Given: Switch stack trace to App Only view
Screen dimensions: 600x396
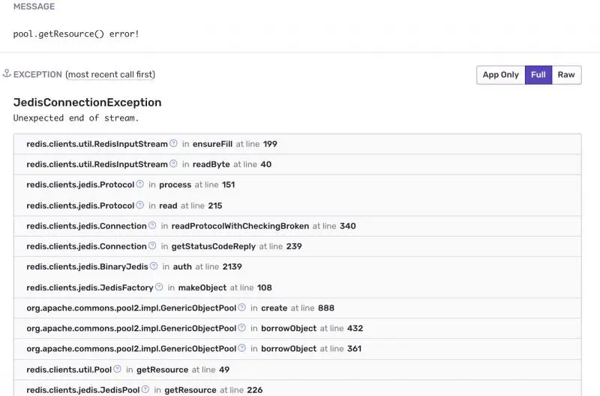Looking at the screenshot, I should [x=500, y=75].
